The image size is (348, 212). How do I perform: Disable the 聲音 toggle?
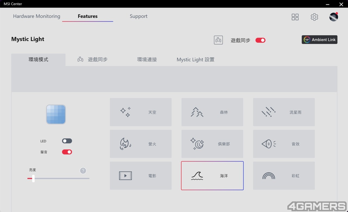coord(67,152)
